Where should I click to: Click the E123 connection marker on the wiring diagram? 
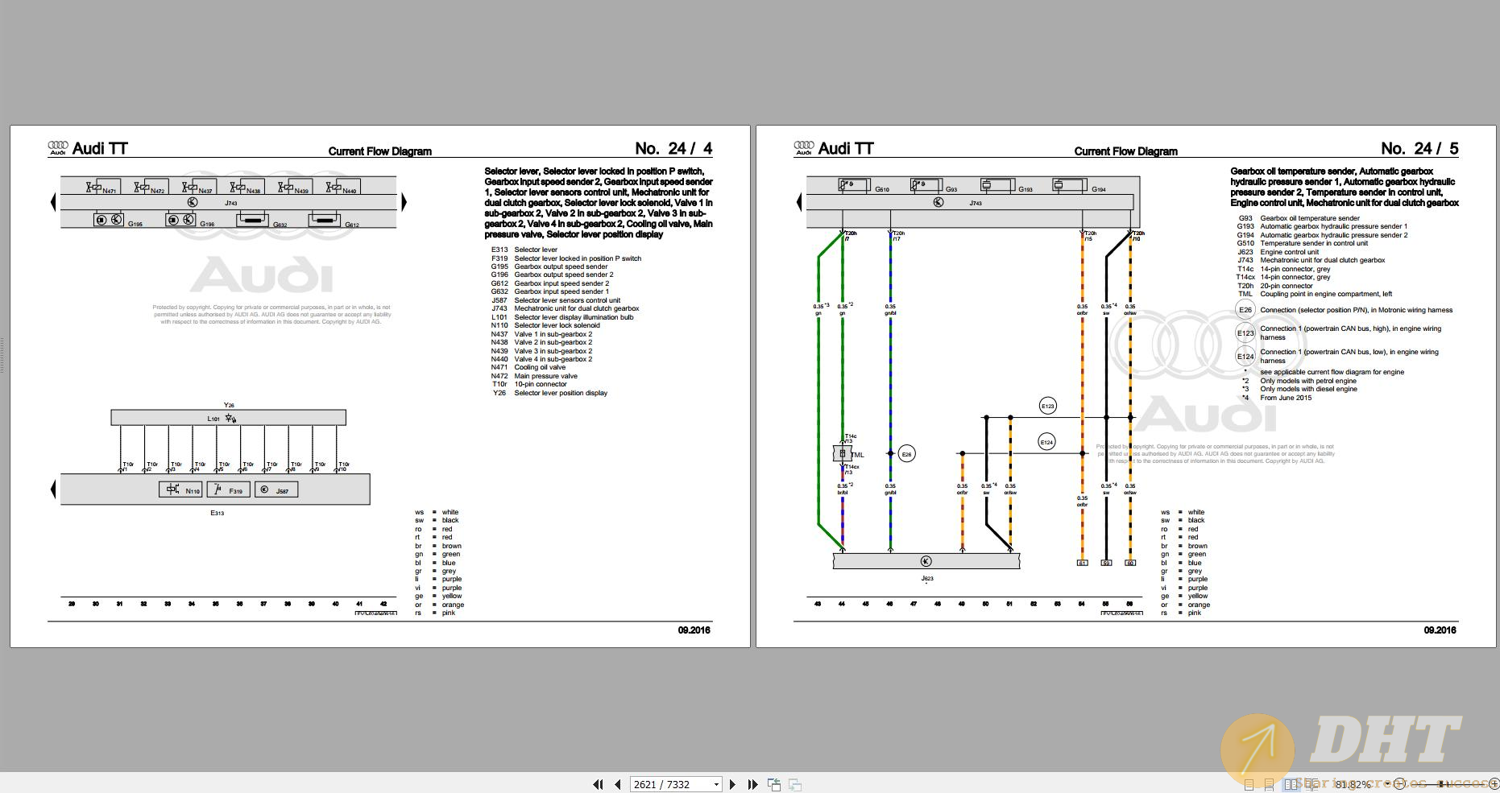tap(1047, 406)
